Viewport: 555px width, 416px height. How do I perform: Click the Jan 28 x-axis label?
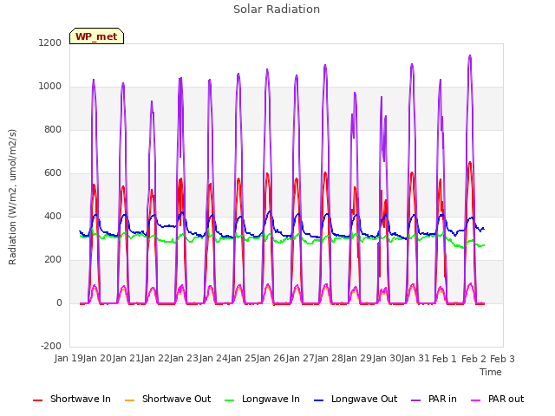tap(329, 358)
